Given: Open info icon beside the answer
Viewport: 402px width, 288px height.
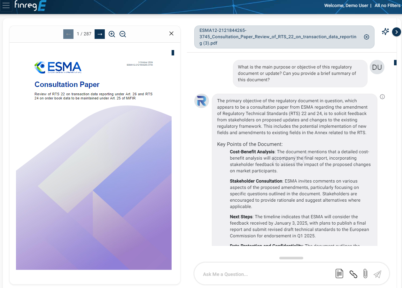Looking at the screenshot, I should [382, 97].
